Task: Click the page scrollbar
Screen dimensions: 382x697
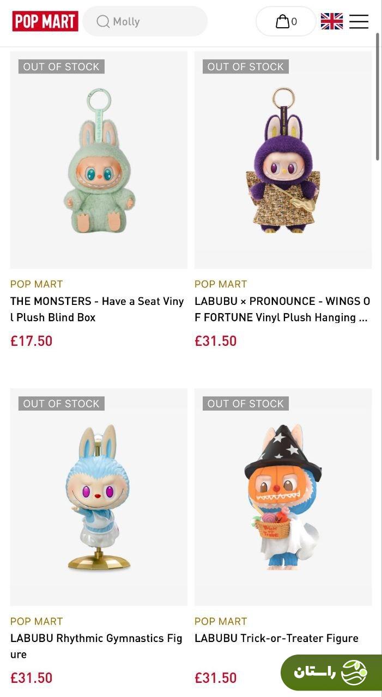Action: tap(378, 98)
